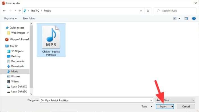Click the Desktop folder icon
The image size is (199, 112).
coord(9,56)
